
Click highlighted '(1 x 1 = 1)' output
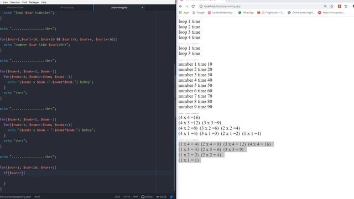coord(189,160)
